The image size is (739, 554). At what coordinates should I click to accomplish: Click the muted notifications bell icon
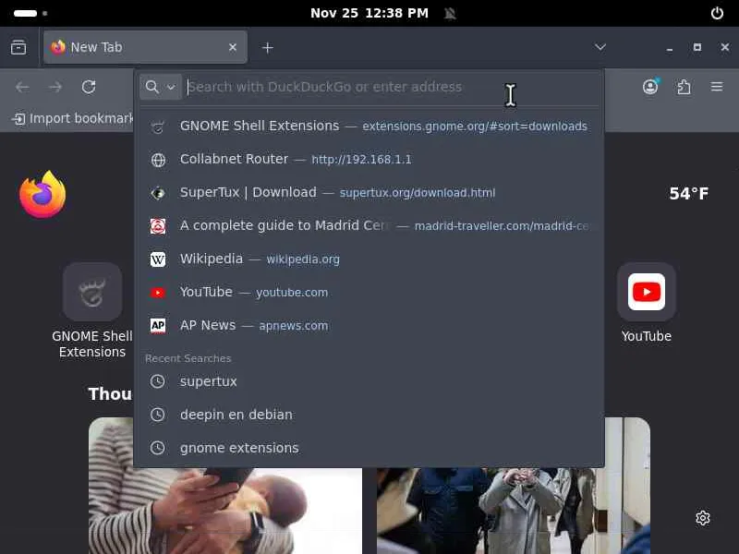point(450,13)
